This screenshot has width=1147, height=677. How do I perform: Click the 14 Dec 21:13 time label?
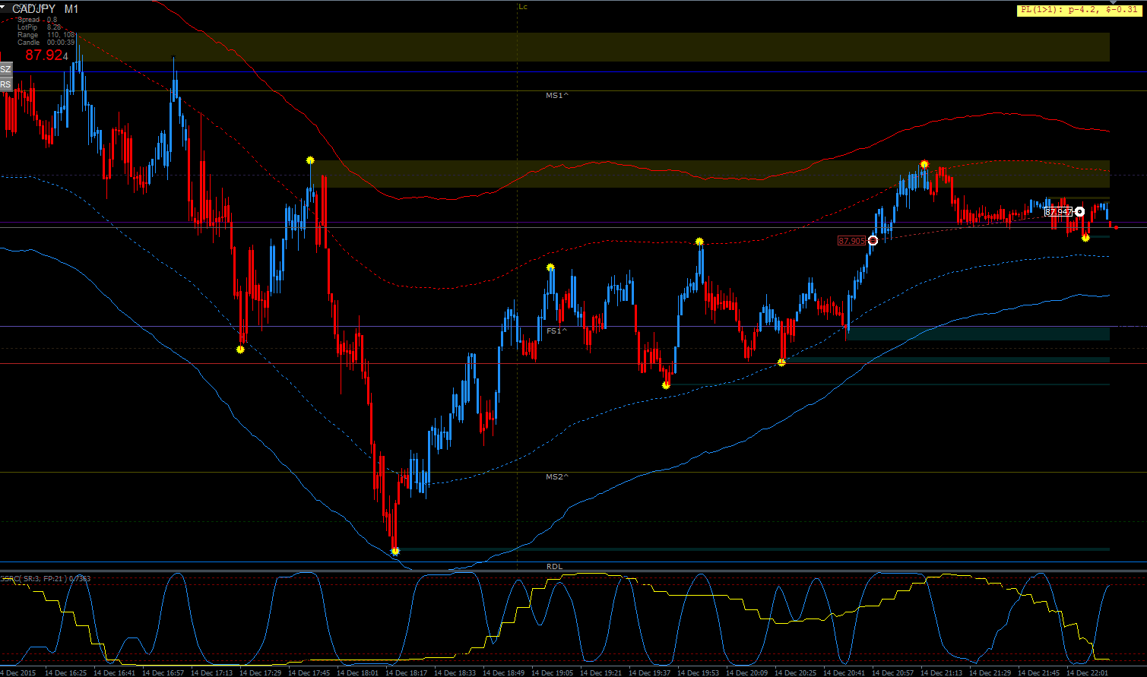pos(942,672)
